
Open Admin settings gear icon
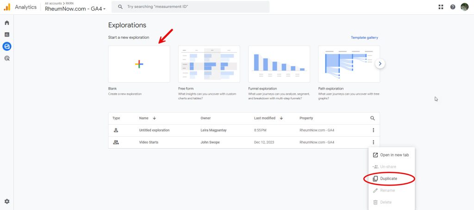coord(6,201)
